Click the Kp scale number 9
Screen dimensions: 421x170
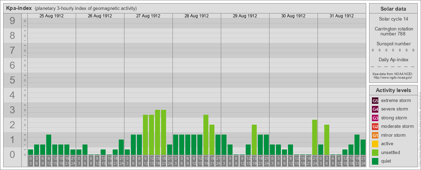tap(12, 21)
